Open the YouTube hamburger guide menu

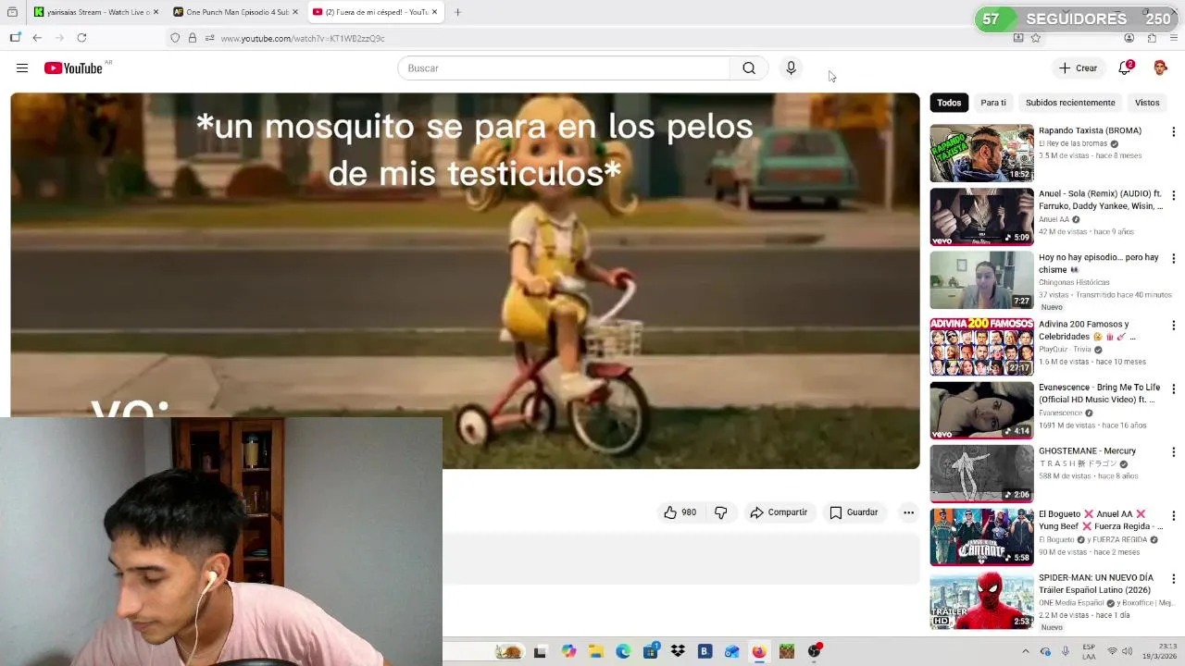(x=22, y=68)
